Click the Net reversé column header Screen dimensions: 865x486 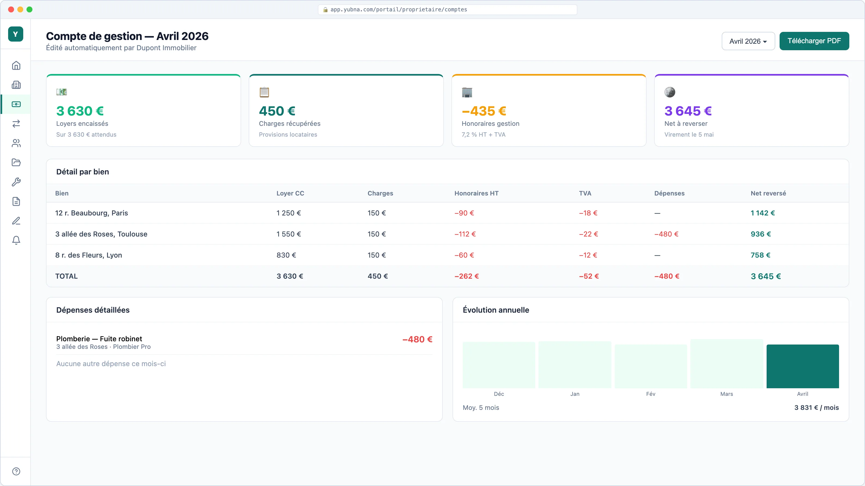768,193
